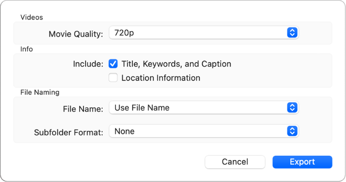The height and width of the screenshot is (182, 346).
Task: Click the chevron arrows beside Use File Name
Action: (x=292, y=107)
